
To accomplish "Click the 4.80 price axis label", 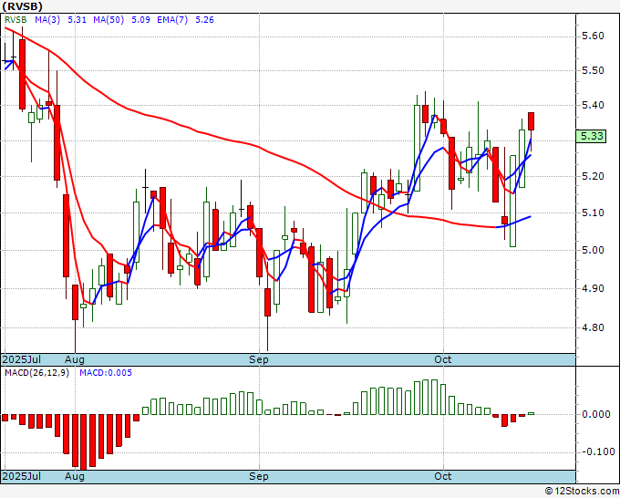I will (593, 328).
